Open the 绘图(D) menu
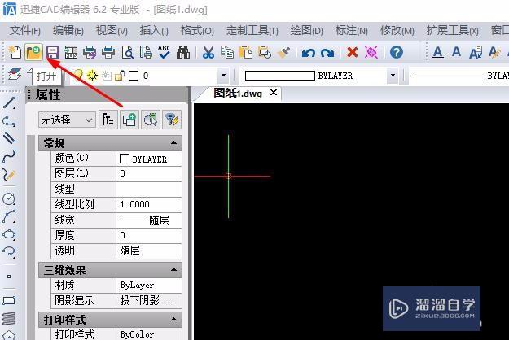Viewport: 509px width, 340px height. 306,30
